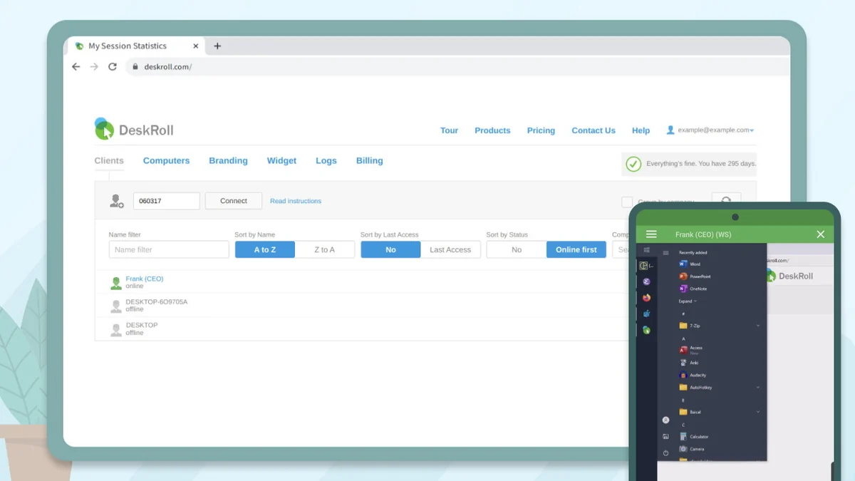The width and height of the screenshot is (855, 481).
Task: Enable sorting by Last Access
Action: (x=450, y=249)
